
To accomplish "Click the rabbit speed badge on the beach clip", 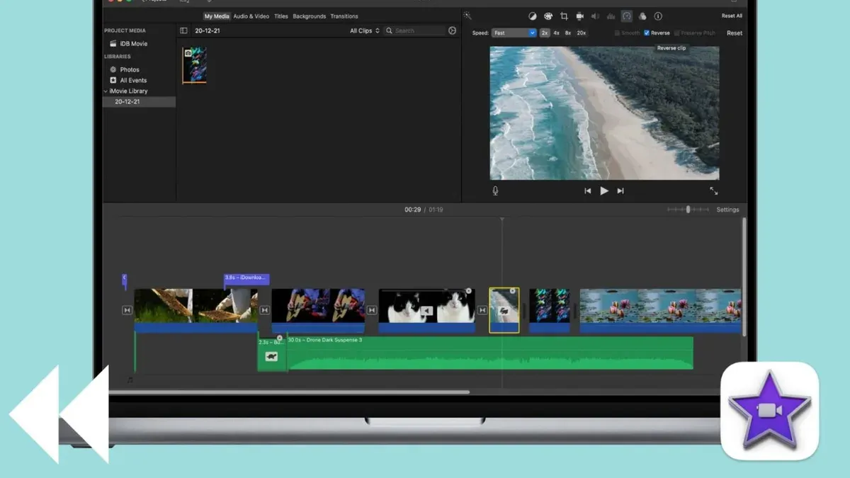I will click(x=504, y=311).
